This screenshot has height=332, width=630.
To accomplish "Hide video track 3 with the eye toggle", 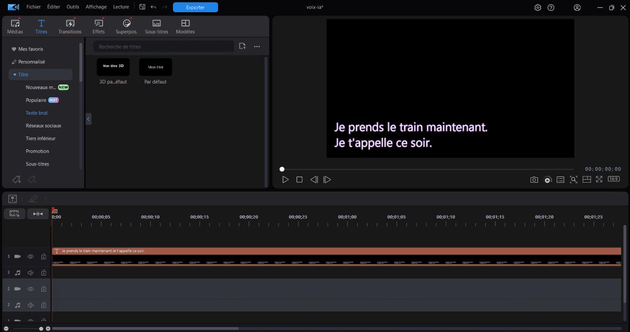I will point(30,256).
